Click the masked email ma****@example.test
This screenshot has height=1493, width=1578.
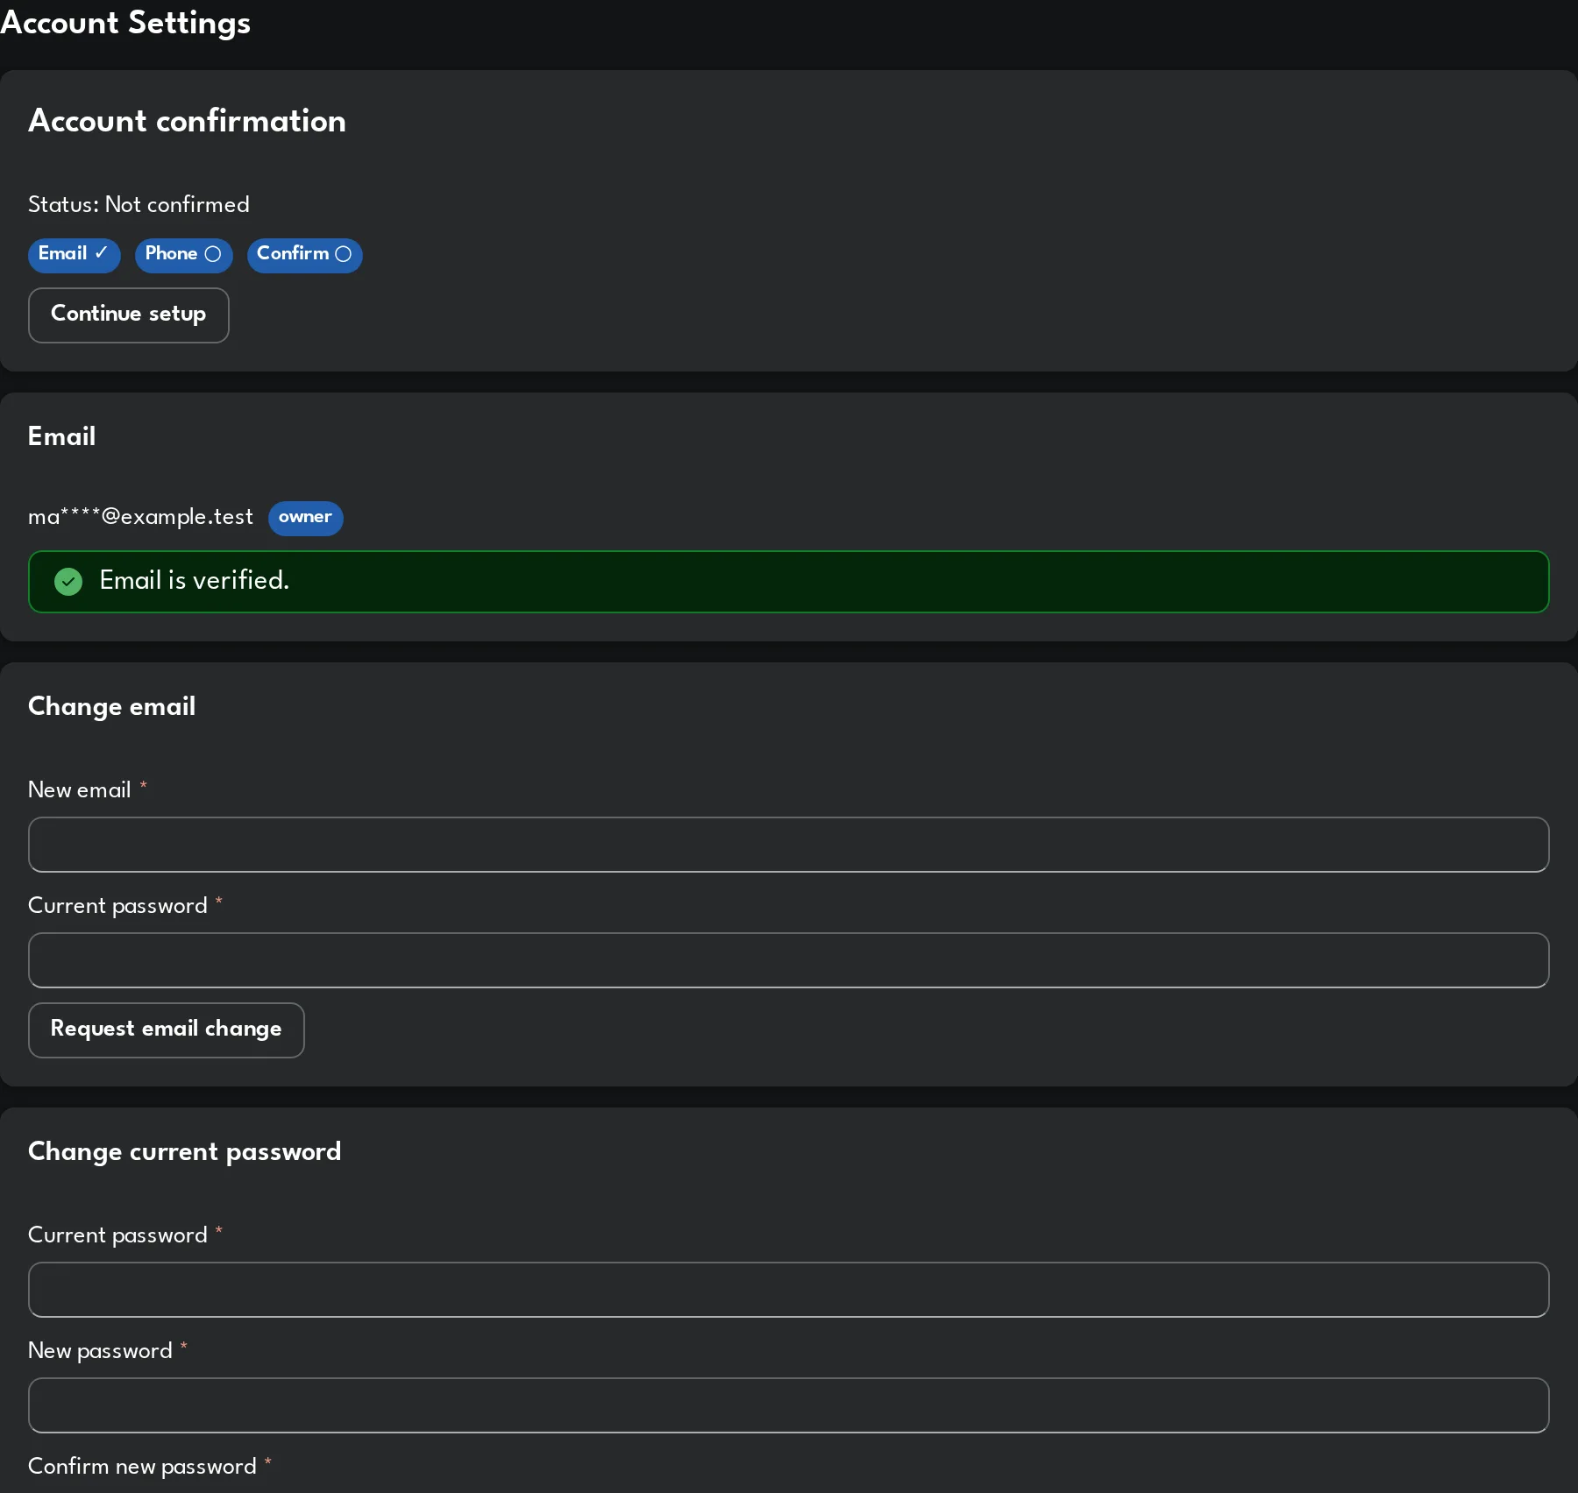[140, 517]
